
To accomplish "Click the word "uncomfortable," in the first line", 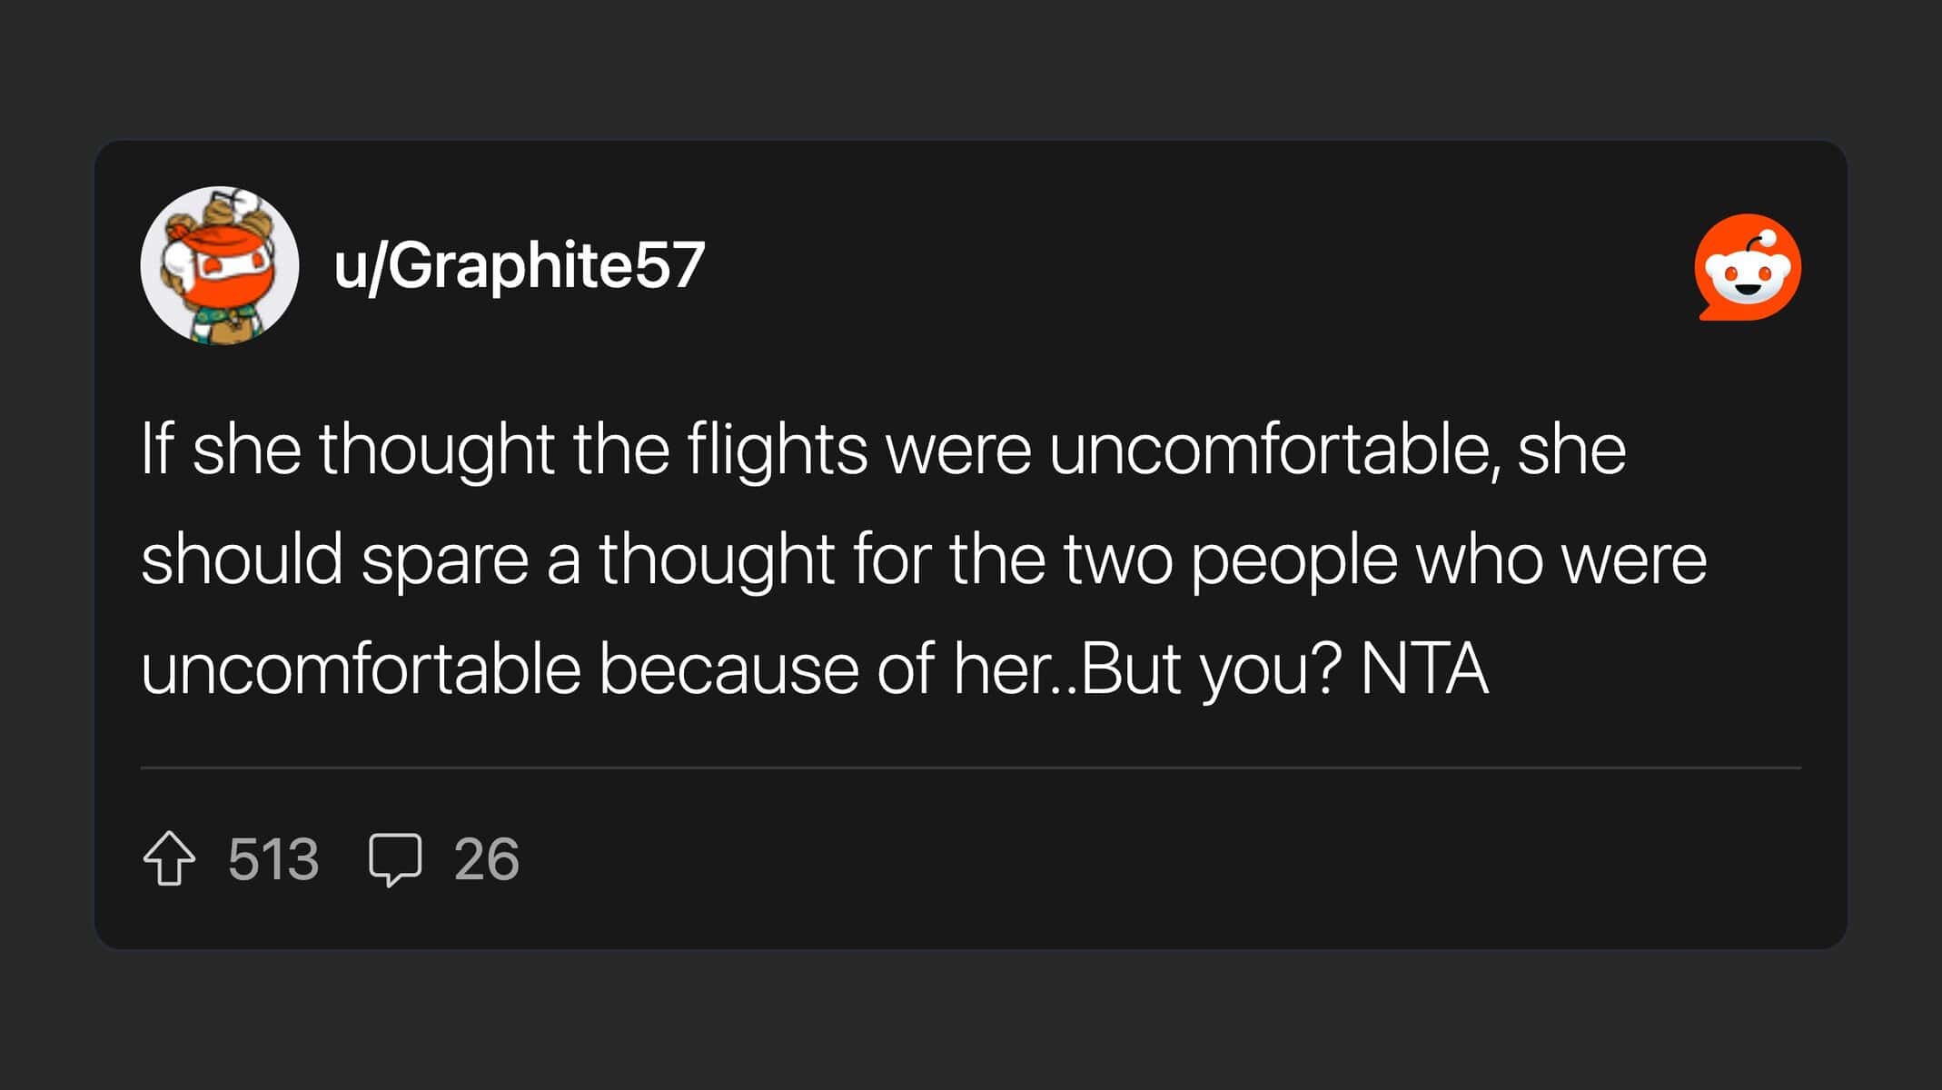I will coord(1273,450).
